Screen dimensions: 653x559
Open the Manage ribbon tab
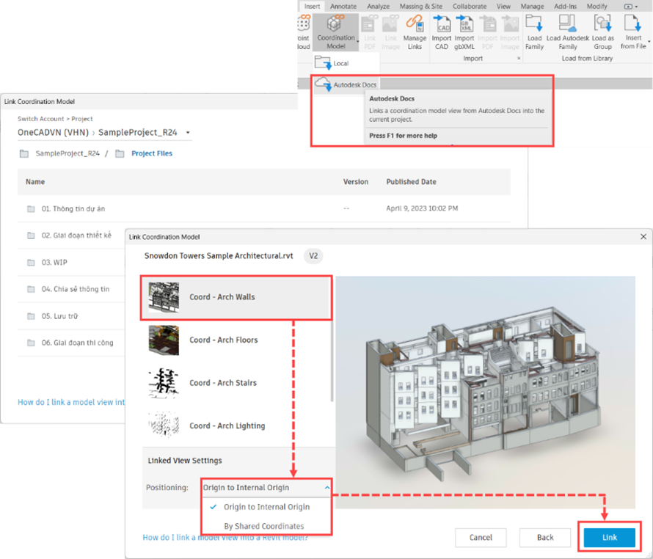(x=532, y=7)
